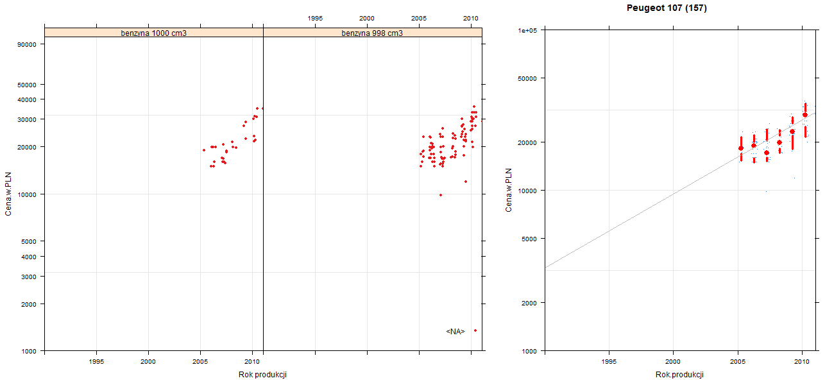Click the 1000 tick label on the Peugeot 107 chart
The height and width of the screenshot is (385, 834).
529,351
